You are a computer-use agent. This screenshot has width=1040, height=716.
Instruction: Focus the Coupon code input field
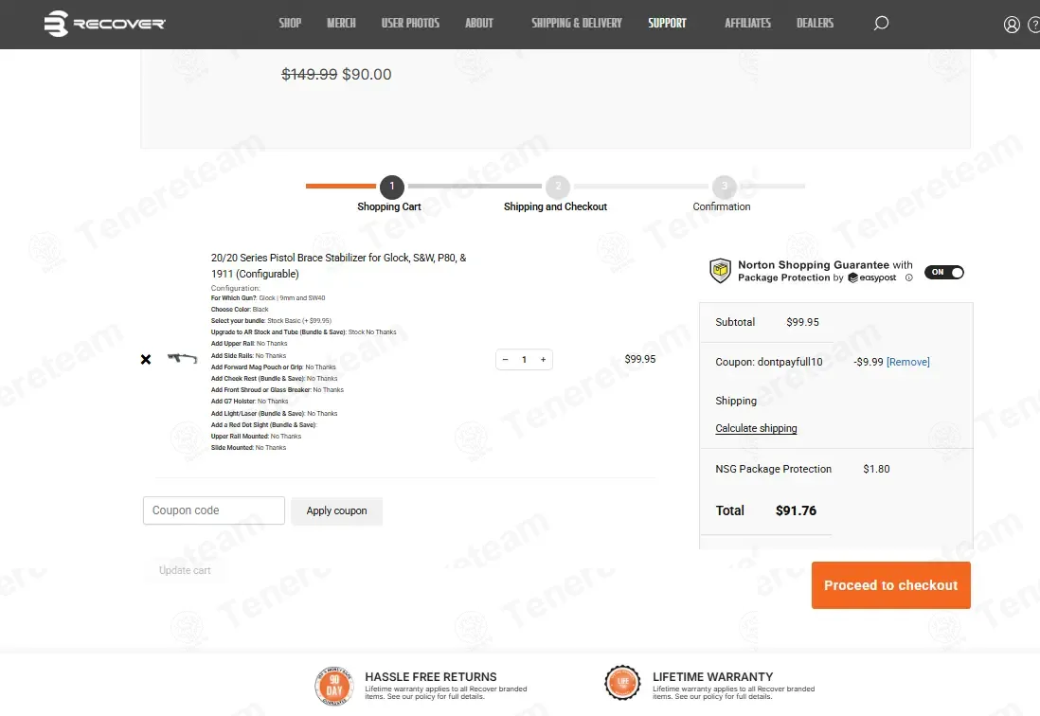(x=214, y=510)
